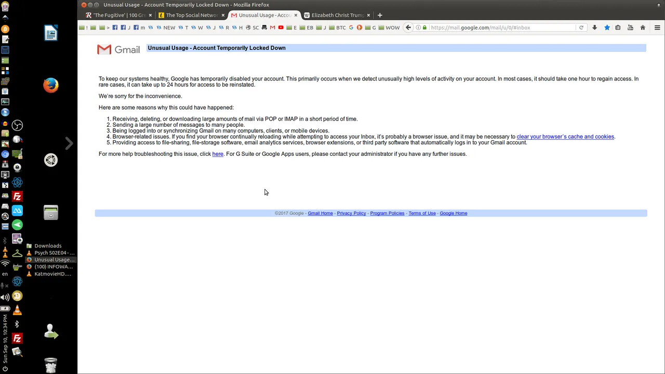This screenshot has height=374, width=665.
Task: Switch to the 'Psych S02E04' window in the task list
Action: (50, 252)
